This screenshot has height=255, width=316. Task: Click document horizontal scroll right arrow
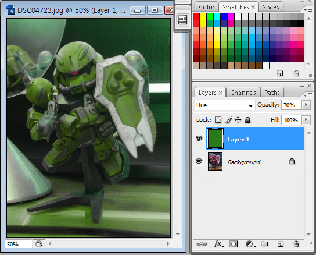coord(168,244)
